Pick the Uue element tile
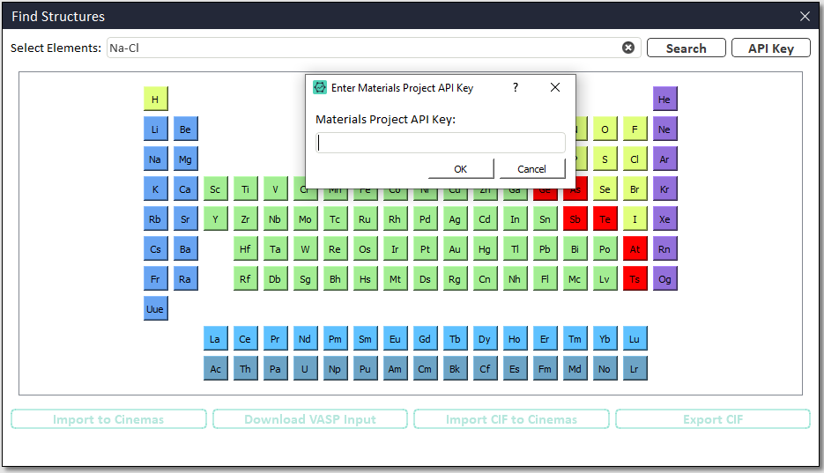 [156, 308]
